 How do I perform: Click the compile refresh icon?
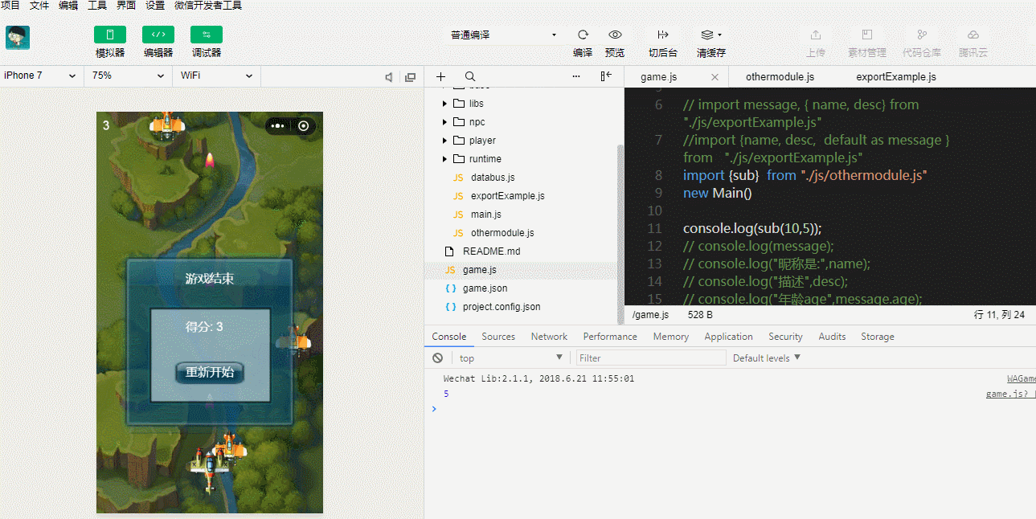click(x=583, y=35)
